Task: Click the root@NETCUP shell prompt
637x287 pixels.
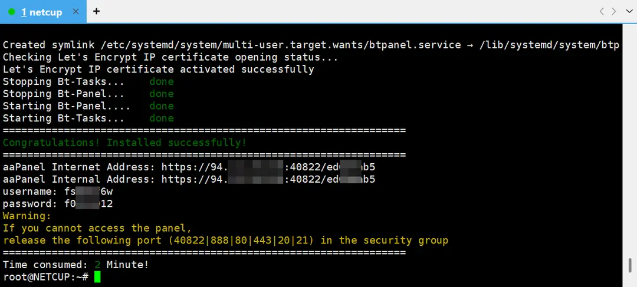Action: click(45, 277)
